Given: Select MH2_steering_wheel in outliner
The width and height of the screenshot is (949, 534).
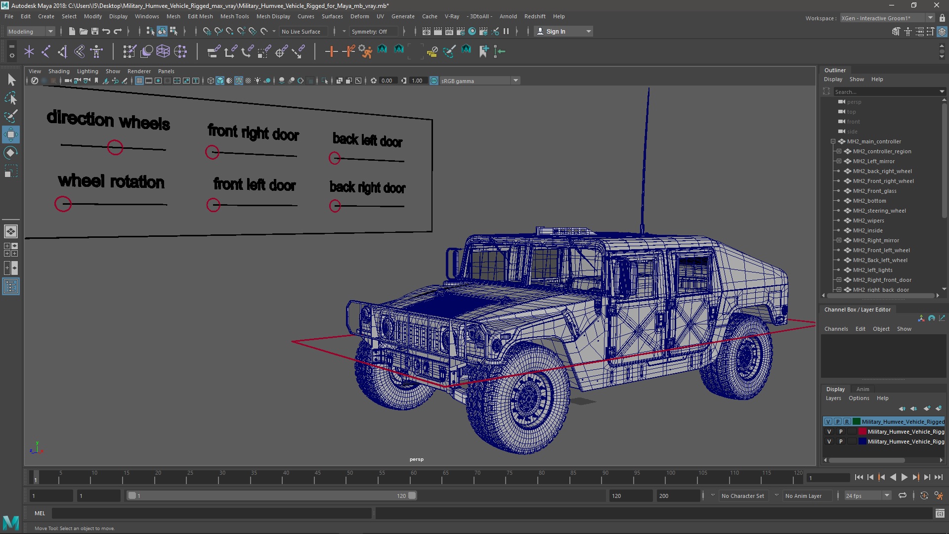Looking at the screenshot, I should coord(880,211).
